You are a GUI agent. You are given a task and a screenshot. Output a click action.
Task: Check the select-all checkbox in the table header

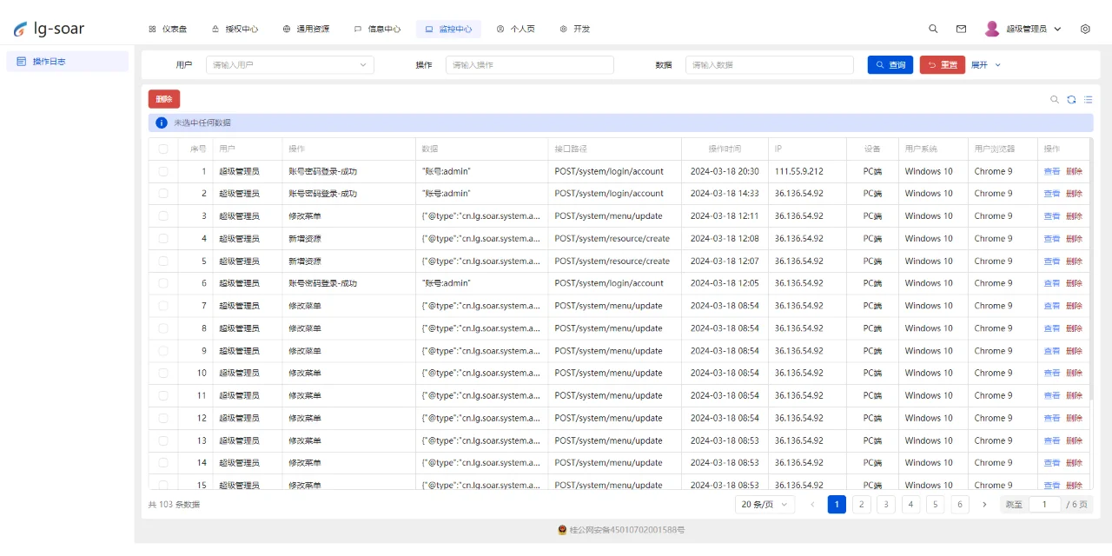coord(162,148)
